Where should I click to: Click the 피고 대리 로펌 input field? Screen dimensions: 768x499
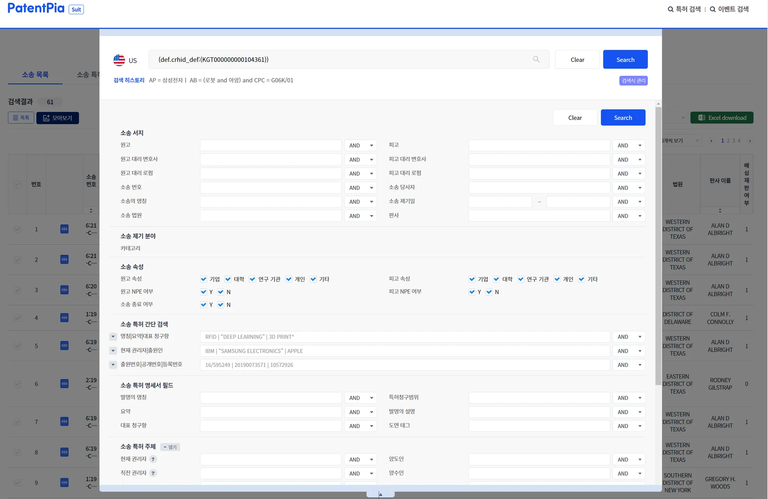point(539,173)
